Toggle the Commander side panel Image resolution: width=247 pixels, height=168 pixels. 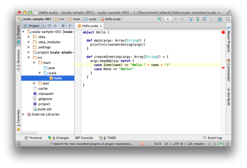point(228,70)
